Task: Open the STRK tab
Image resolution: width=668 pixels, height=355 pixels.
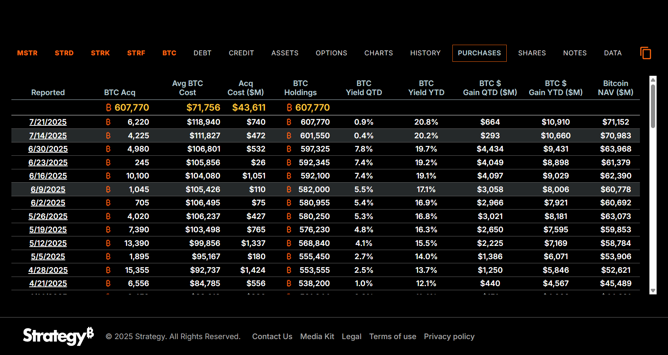Action: (x=100, y=53)
